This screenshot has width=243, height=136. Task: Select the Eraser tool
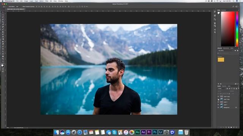pyautogui.click(x=3, y=37)
